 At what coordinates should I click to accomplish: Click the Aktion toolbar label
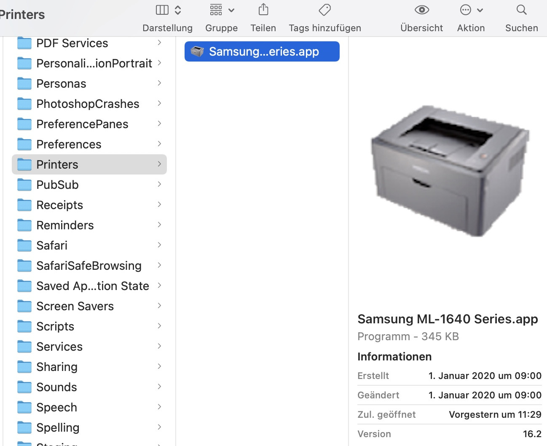(471, 28)
